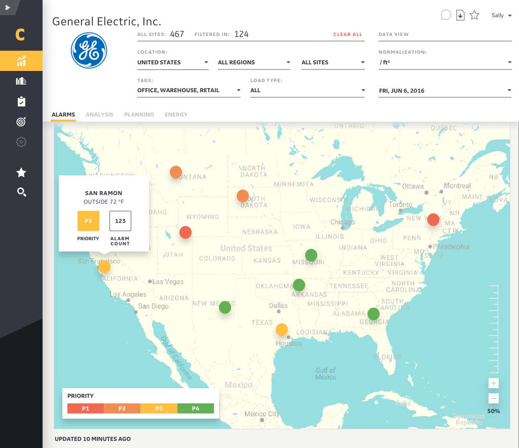Open the Tags dropdown showing Office, Warehouse, Retail

click(x=189, y=90)
